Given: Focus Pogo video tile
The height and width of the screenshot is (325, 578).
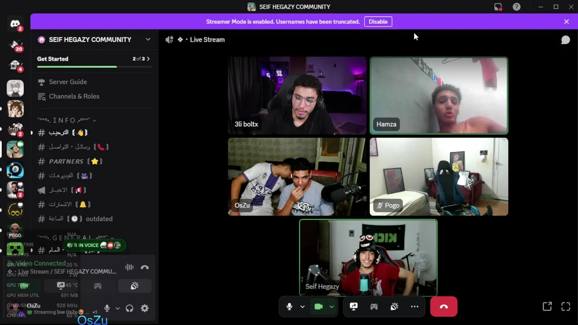Looking at the screenshot, I should click(x=439, y=177).
